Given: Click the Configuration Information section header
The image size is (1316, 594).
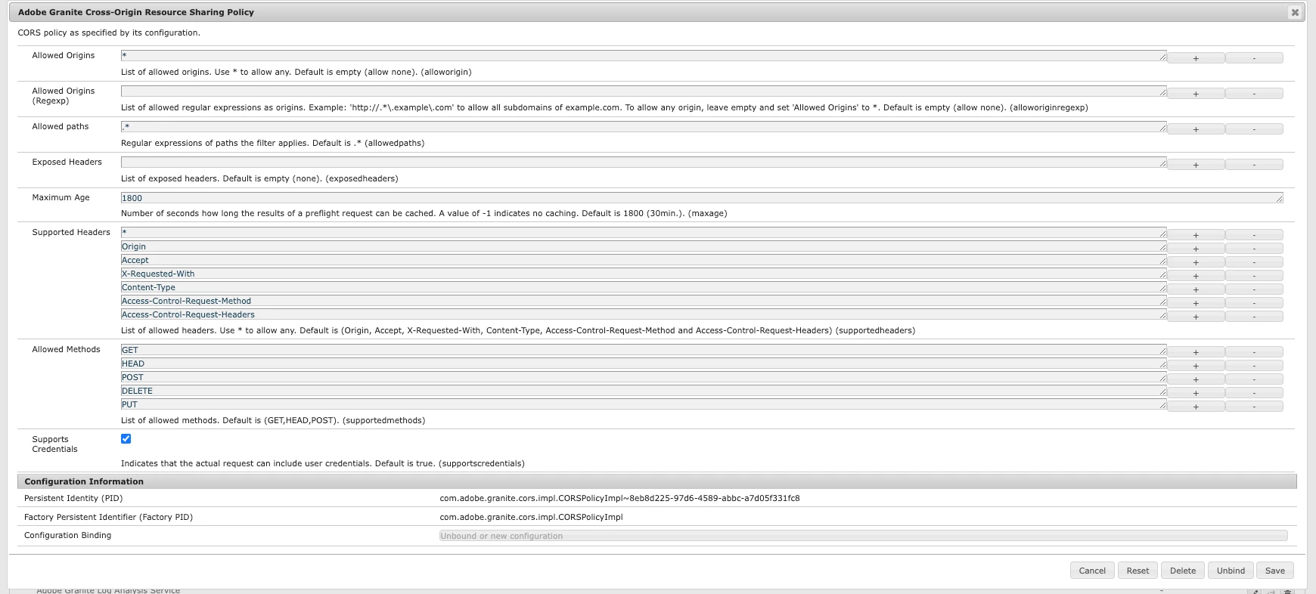Looking at the screenshot, I should point(656,481).
